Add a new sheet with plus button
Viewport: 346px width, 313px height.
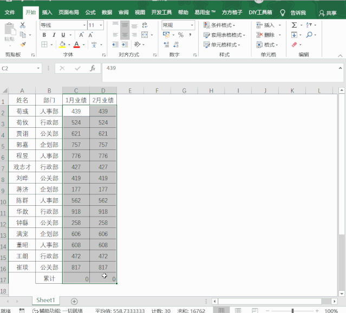pyautogui.click(x=74, y=301)
